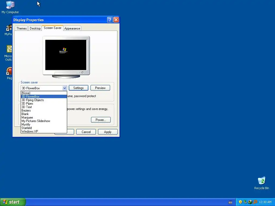Click the Peg desktop shortcut icon
275x206 pixels.
pyautogui.click(x=9, y=73)
